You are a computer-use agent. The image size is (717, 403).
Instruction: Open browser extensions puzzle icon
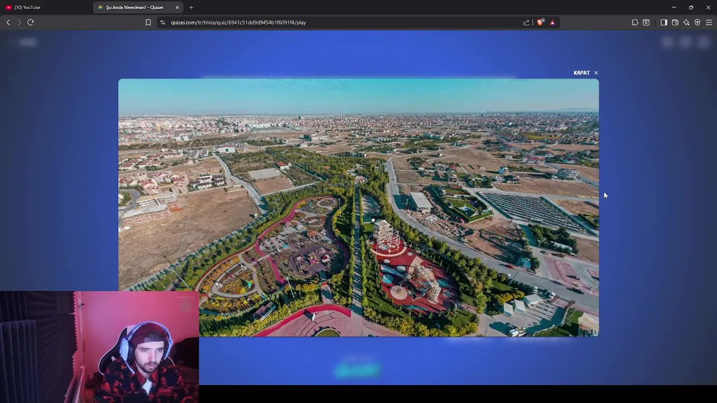click(x=635, y=22)
